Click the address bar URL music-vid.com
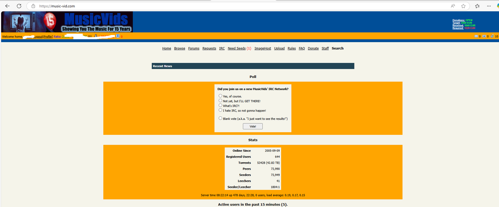The height and width of the screenshot is (207, 499). (x=57, y=6)
